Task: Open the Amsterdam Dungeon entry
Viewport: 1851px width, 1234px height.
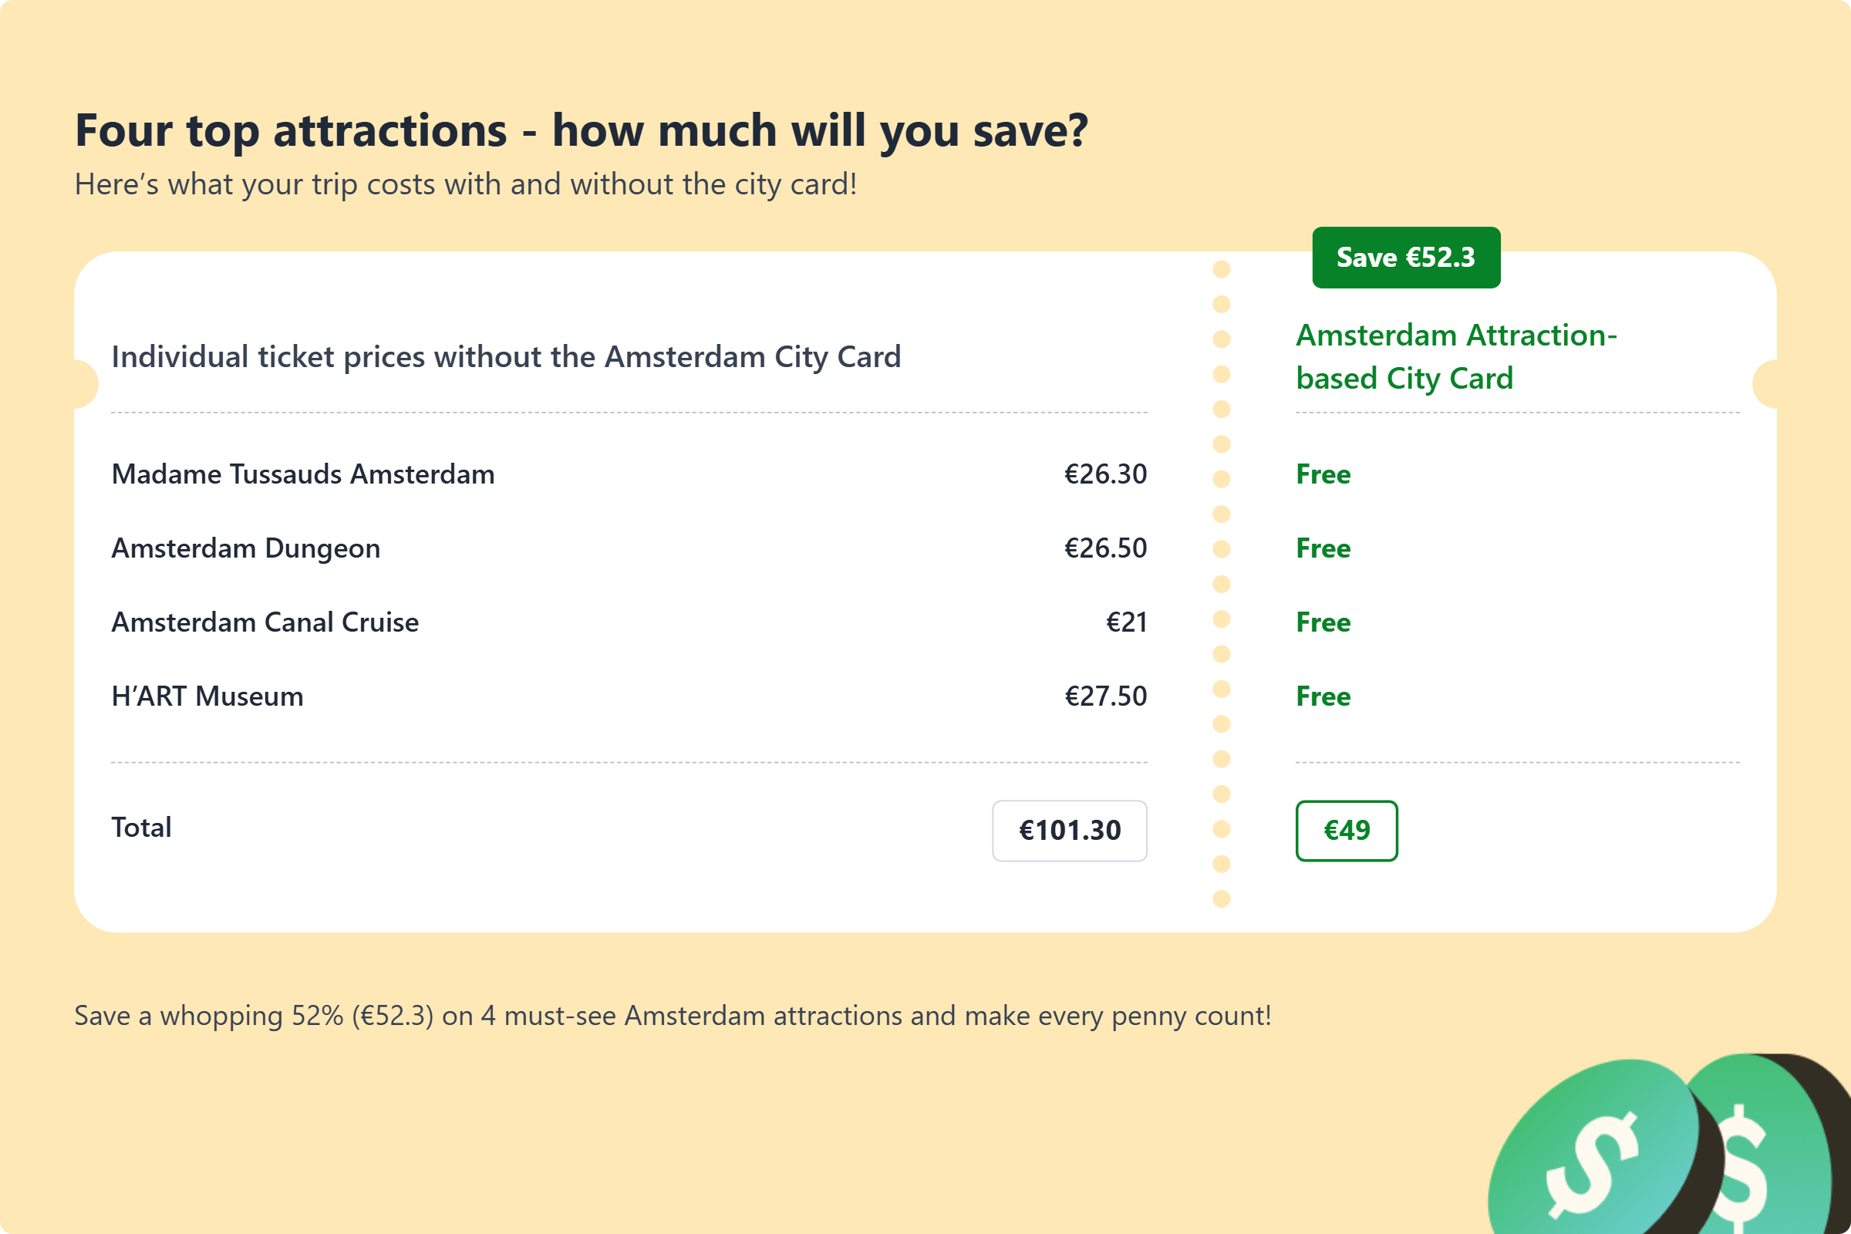Action: (245, 548)
